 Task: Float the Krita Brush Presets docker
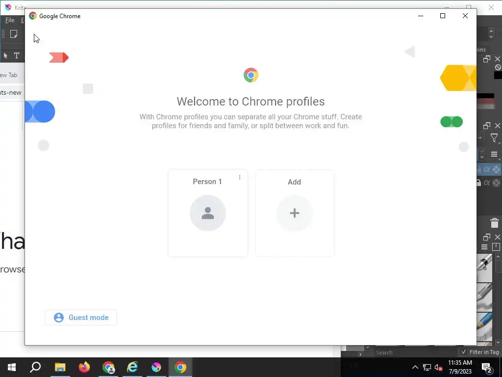(487, 237)
